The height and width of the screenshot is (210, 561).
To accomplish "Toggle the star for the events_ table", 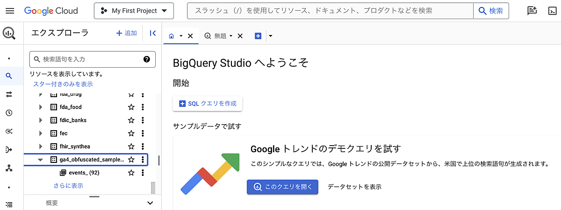I will coord(131,173).
